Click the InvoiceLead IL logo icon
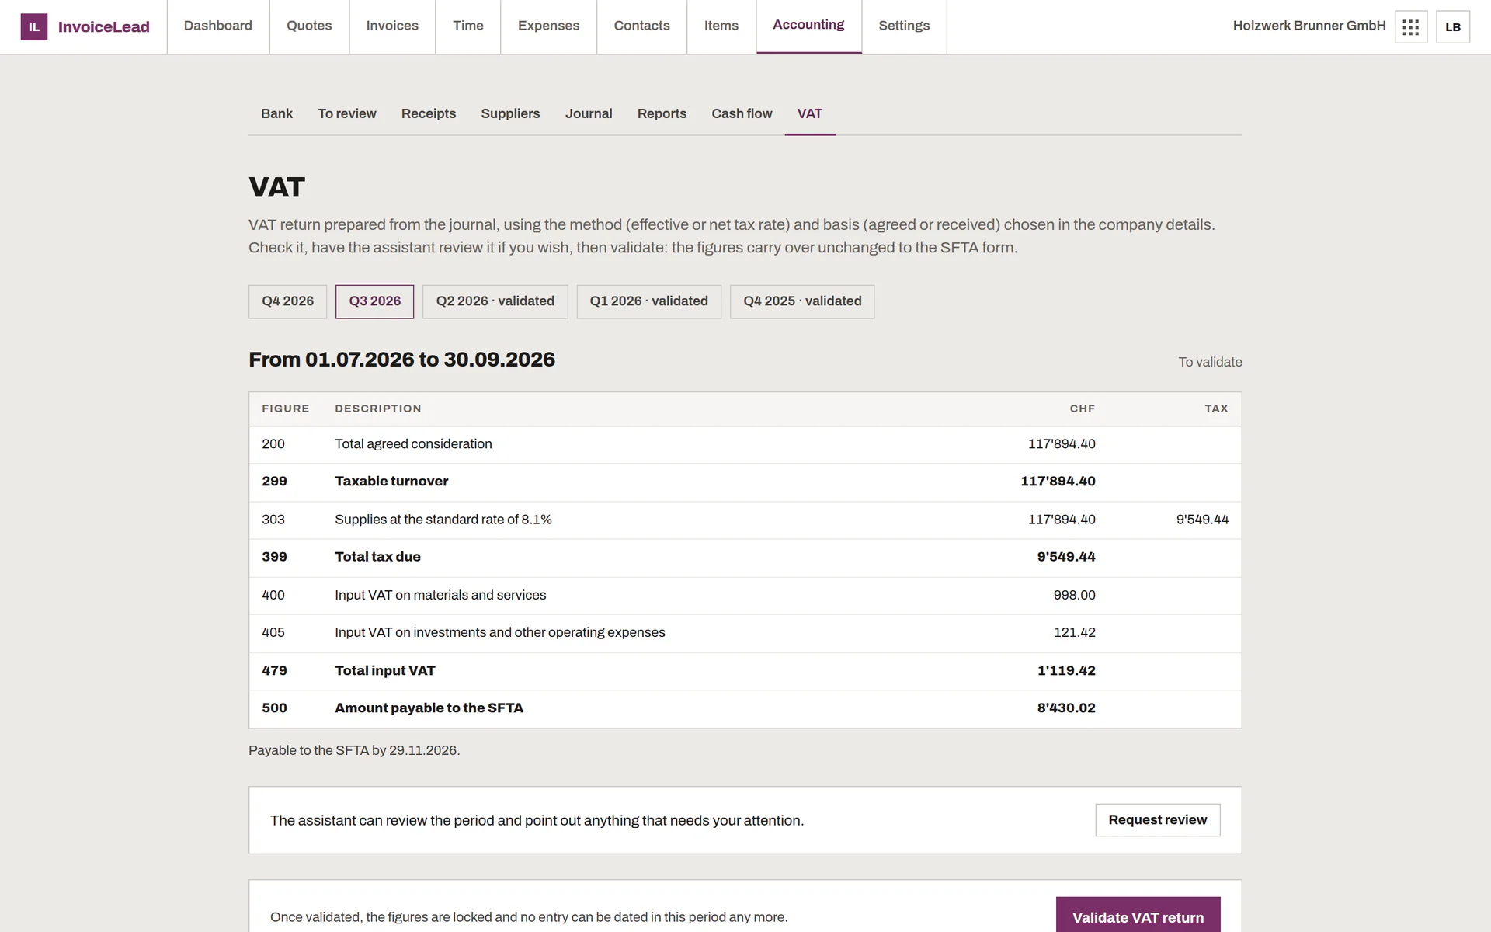Image resolution: width=1491 pixels, height=932 pixels. coord(34,27)
